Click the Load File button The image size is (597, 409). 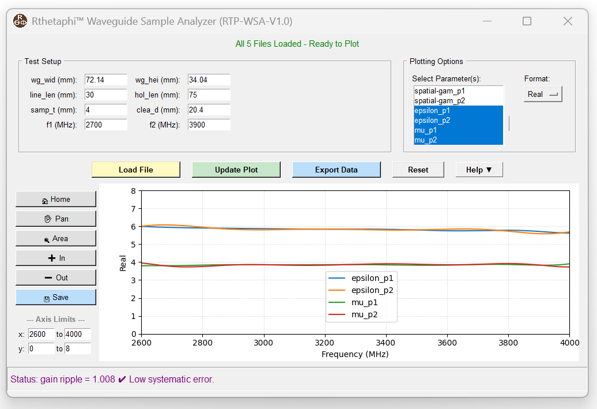[x=136, y=170]
